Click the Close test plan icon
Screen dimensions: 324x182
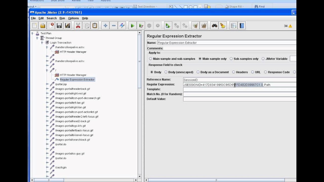[51, 26]
